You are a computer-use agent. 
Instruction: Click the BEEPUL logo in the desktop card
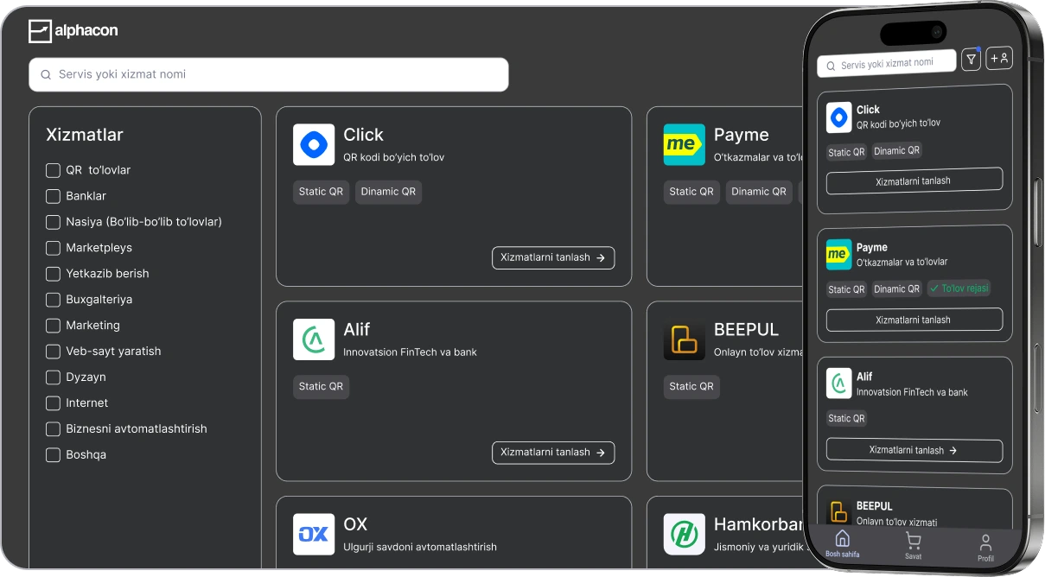(x=685, y=339)
